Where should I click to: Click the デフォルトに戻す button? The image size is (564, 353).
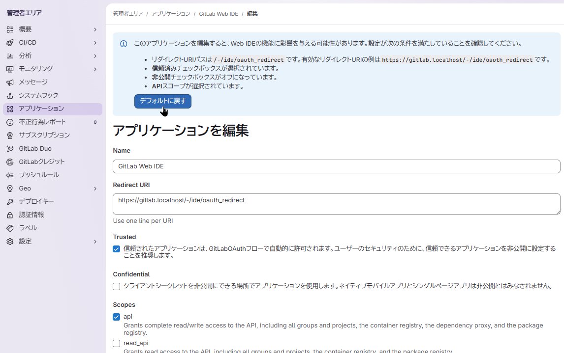(162, 101)
